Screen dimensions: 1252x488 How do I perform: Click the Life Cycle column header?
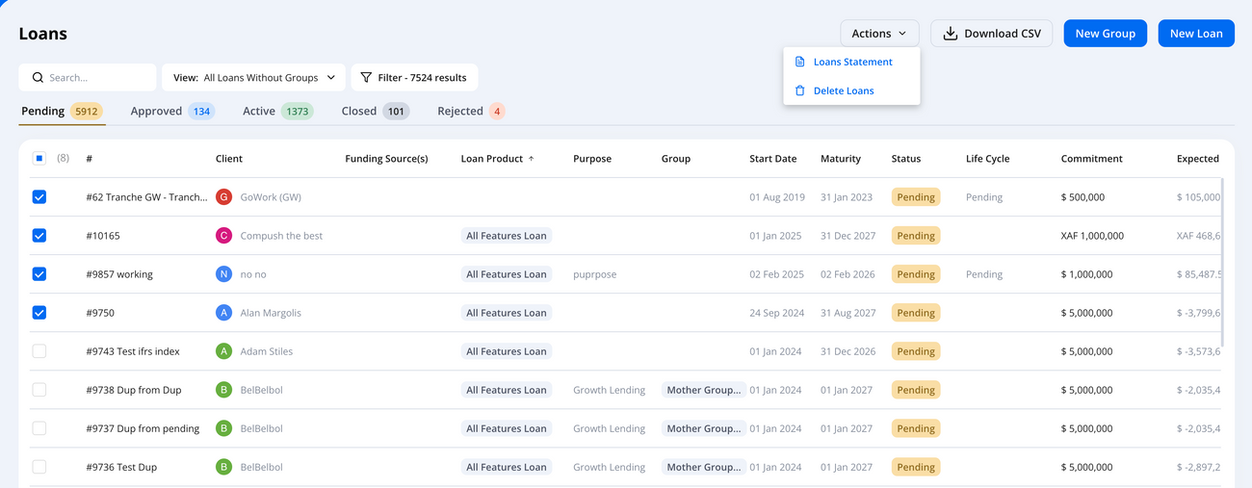tap(988, 158)
